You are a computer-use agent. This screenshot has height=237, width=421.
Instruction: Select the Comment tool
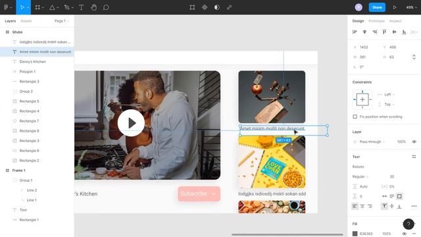[x=106, y=7]
